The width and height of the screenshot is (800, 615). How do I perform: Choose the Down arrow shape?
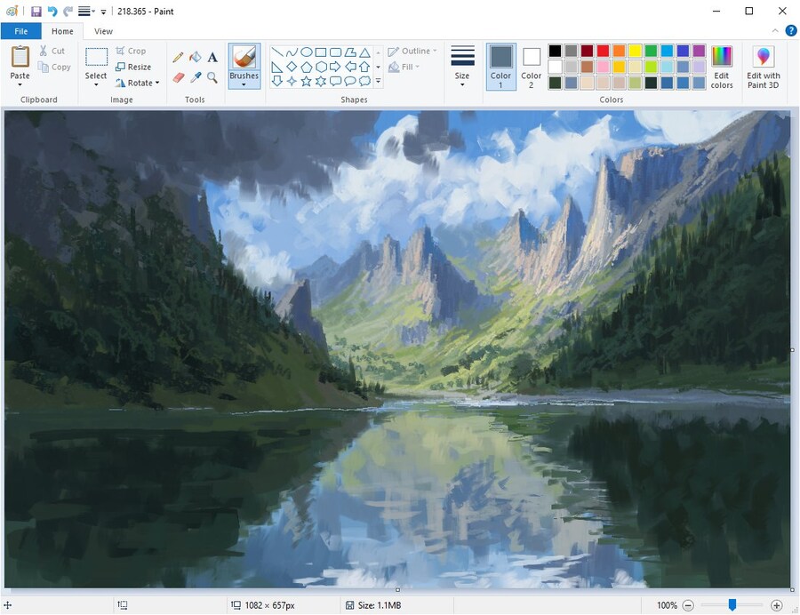tap(277, 81)
